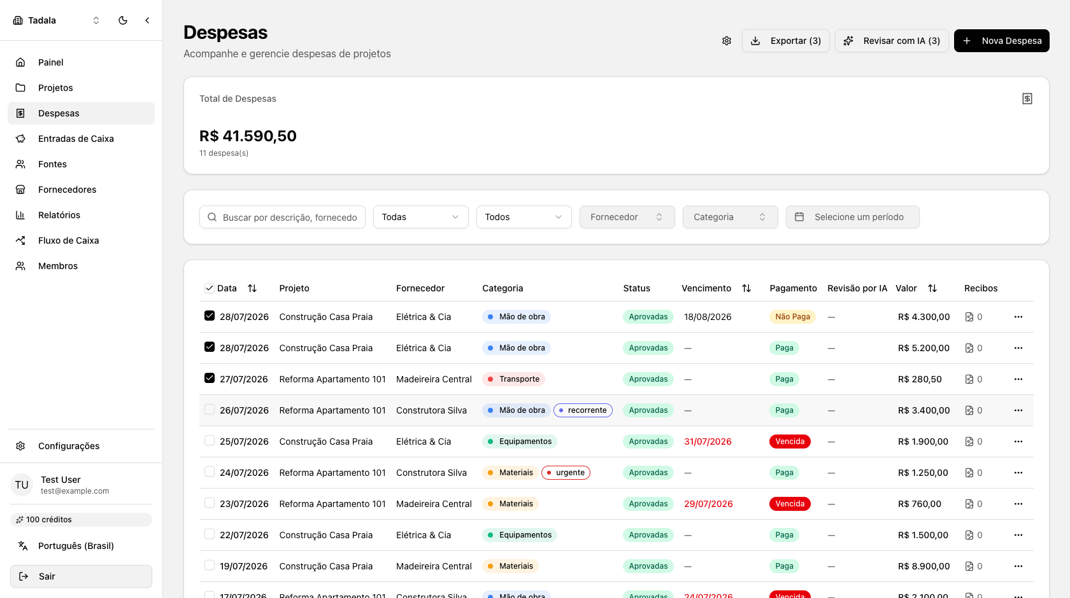Viewport: 1070px width, 598px height.
Task: Open row actions menu for R$ 1.250,00 expense
Action: coord(1018,473)
